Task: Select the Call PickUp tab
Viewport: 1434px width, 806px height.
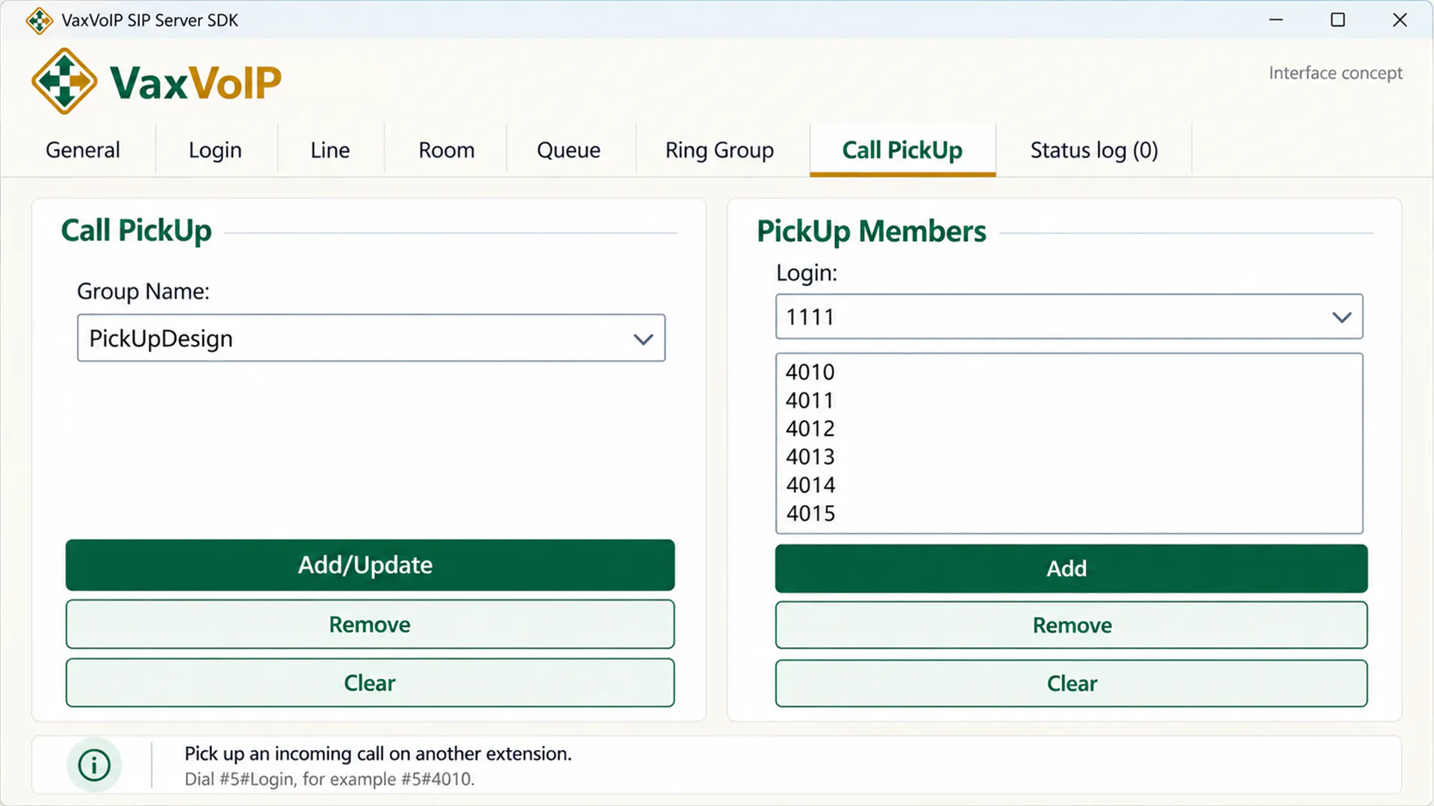Action: [x=902, y=150]
